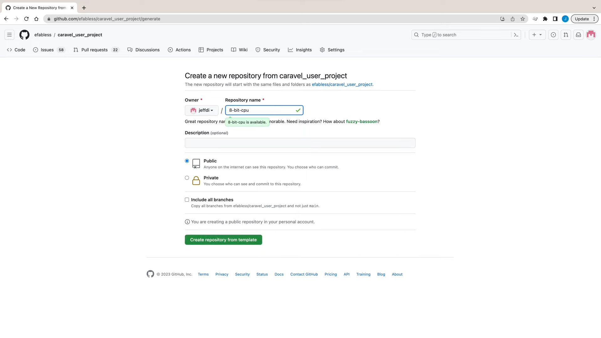
Task: View the Insights tab
Action: coord(300,50)
